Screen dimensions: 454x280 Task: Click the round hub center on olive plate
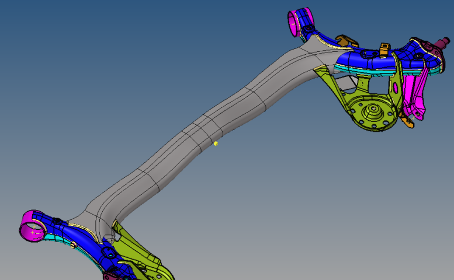coord(372,111)
